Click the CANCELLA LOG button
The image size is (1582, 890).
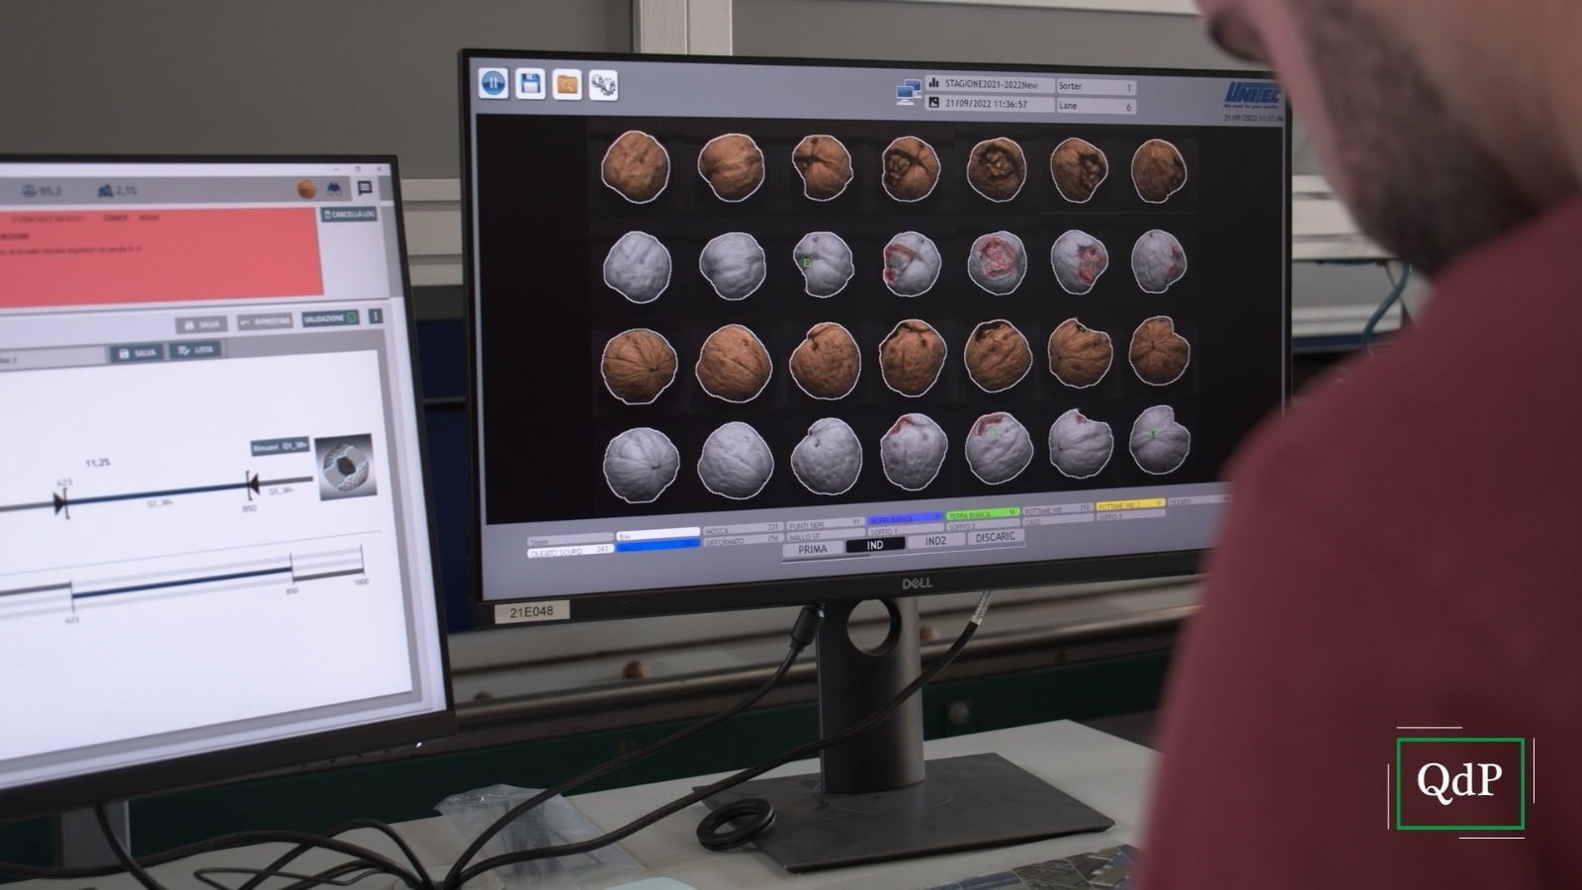(350, 215)
